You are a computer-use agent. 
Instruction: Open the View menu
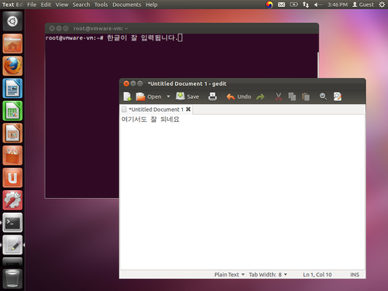point(61,4)
